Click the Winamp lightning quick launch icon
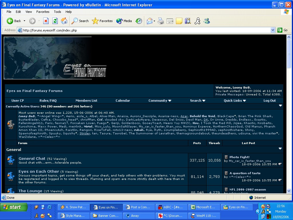The width and height of the screenshot is (293, 220). pos(36,207)
